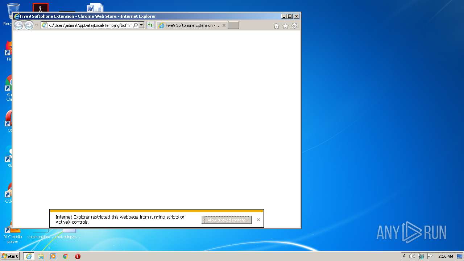This screenshot has width=464, height=261.
Task: Click Internet Explorer in the taskbar
Action: 29,256
